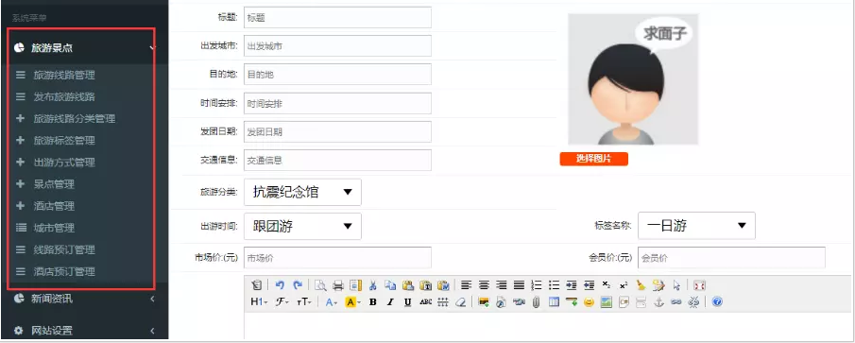The height and width of the screenshot is (343, 855).
Task: Apply strikethrough ABC formatting
Action: click(x=426, y=301)
